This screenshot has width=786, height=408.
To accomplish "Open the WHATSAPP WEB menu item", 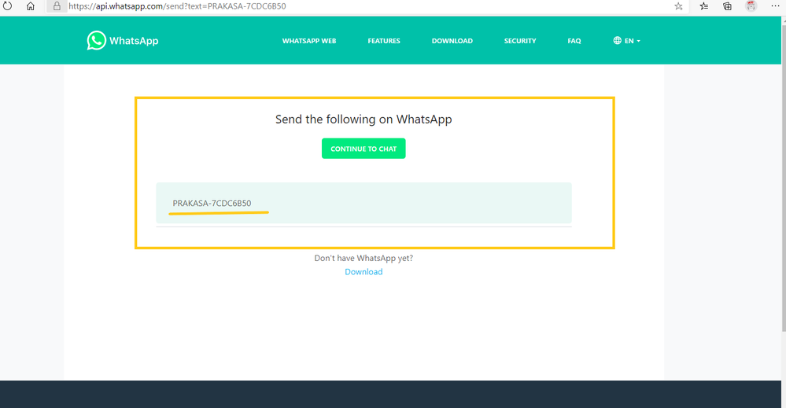I will click(308, 41).
